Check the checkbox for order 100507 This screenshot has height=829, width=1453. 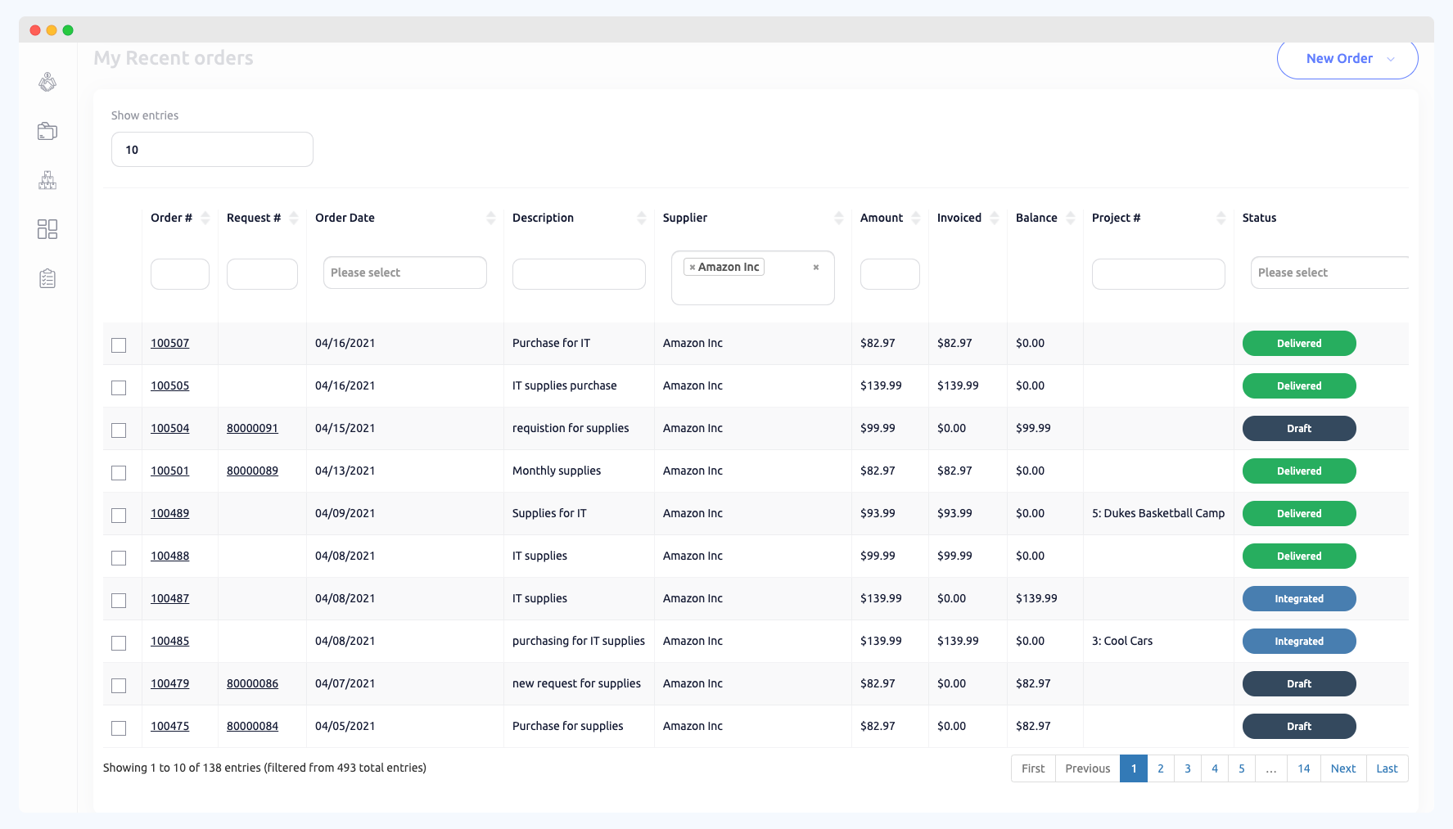(x=119, y=345)
